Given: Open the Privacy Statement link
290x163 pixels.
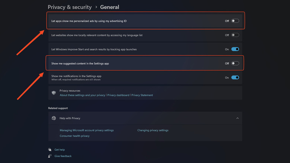Looking at the screenshot, I should coord(142,95).
